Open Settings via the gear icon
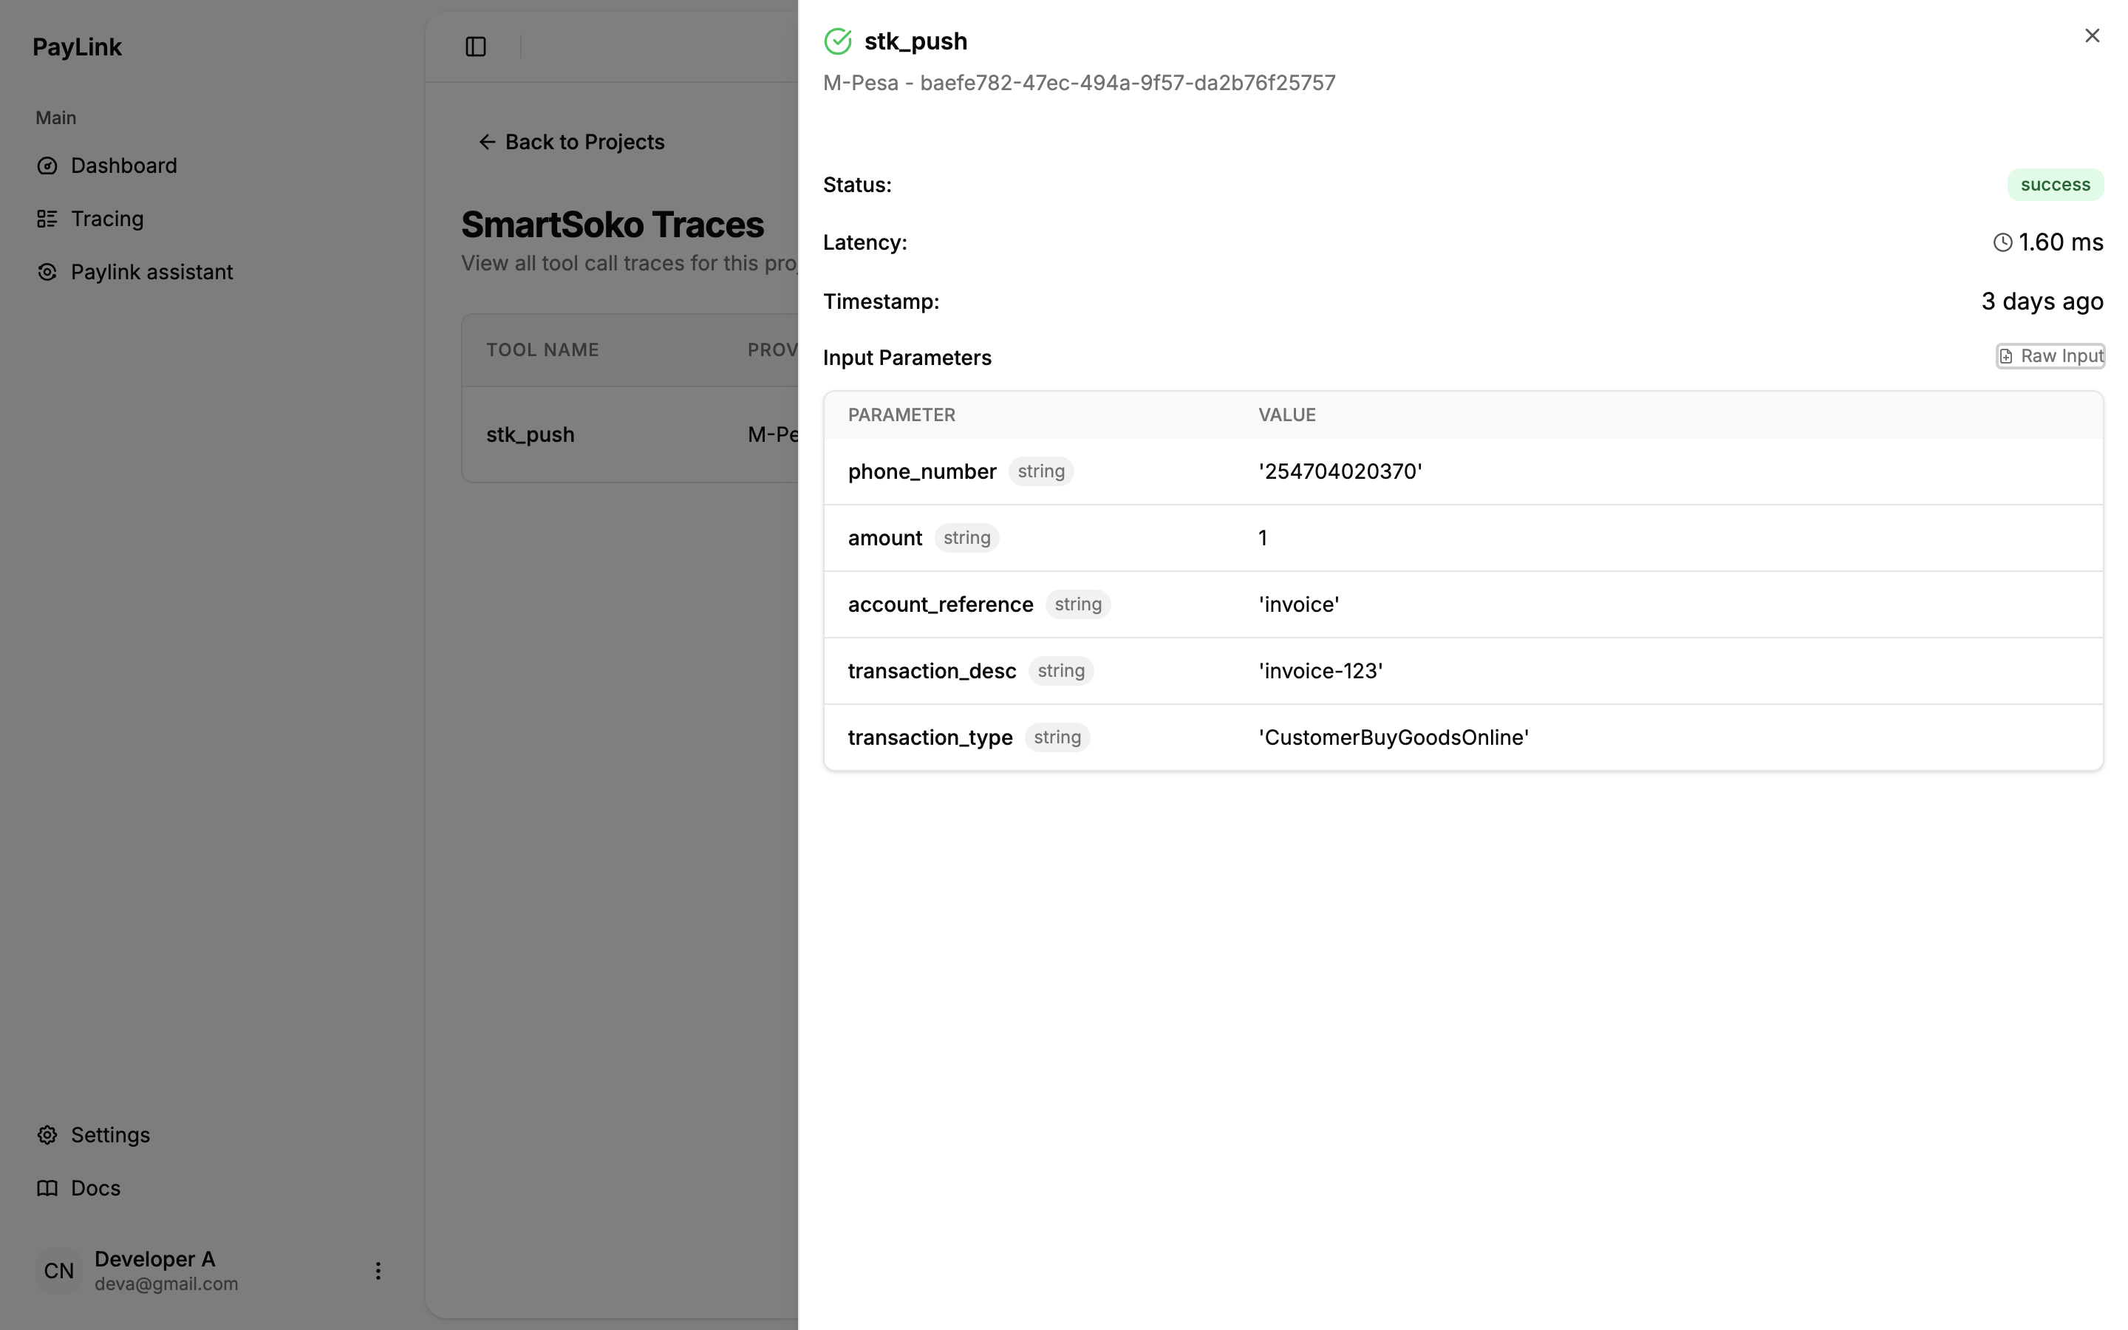The width and height of the screenshot is (2128, 1330). point(47,1135)
